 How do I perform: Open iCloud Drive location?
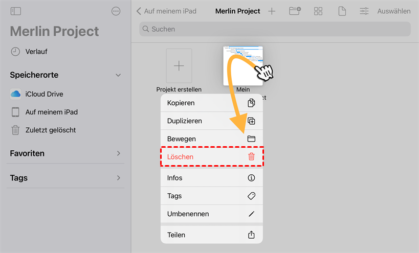coord(44,94)
